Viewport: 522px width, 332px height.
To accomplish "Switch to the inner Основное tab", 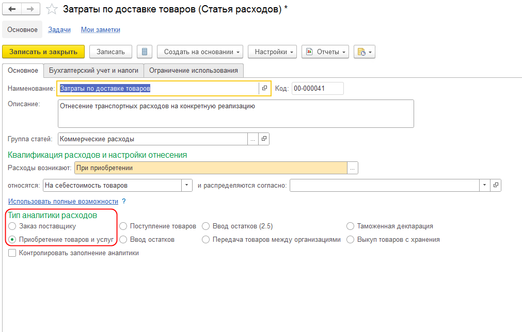I will [23, 71].
